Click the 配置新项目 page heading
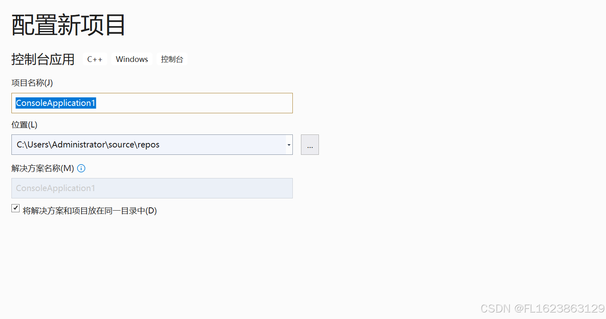The height and width of the screenshot is (319, 606). pos(68,25)
